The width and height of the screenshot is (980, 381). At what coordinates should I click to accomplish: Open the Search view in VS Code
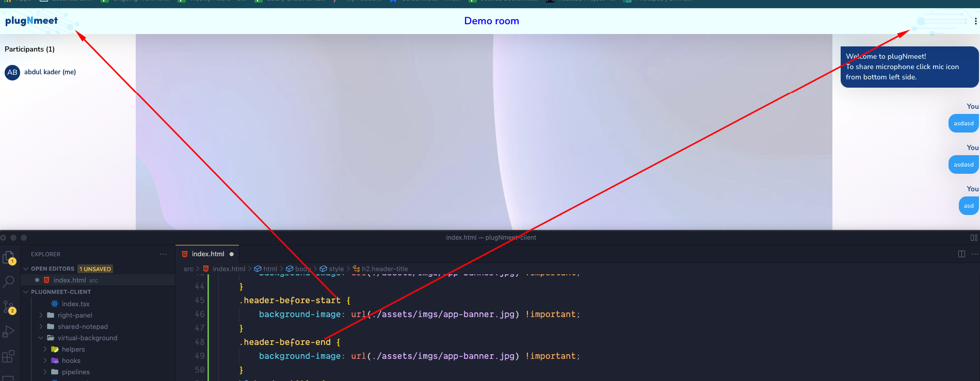[8, 282]
